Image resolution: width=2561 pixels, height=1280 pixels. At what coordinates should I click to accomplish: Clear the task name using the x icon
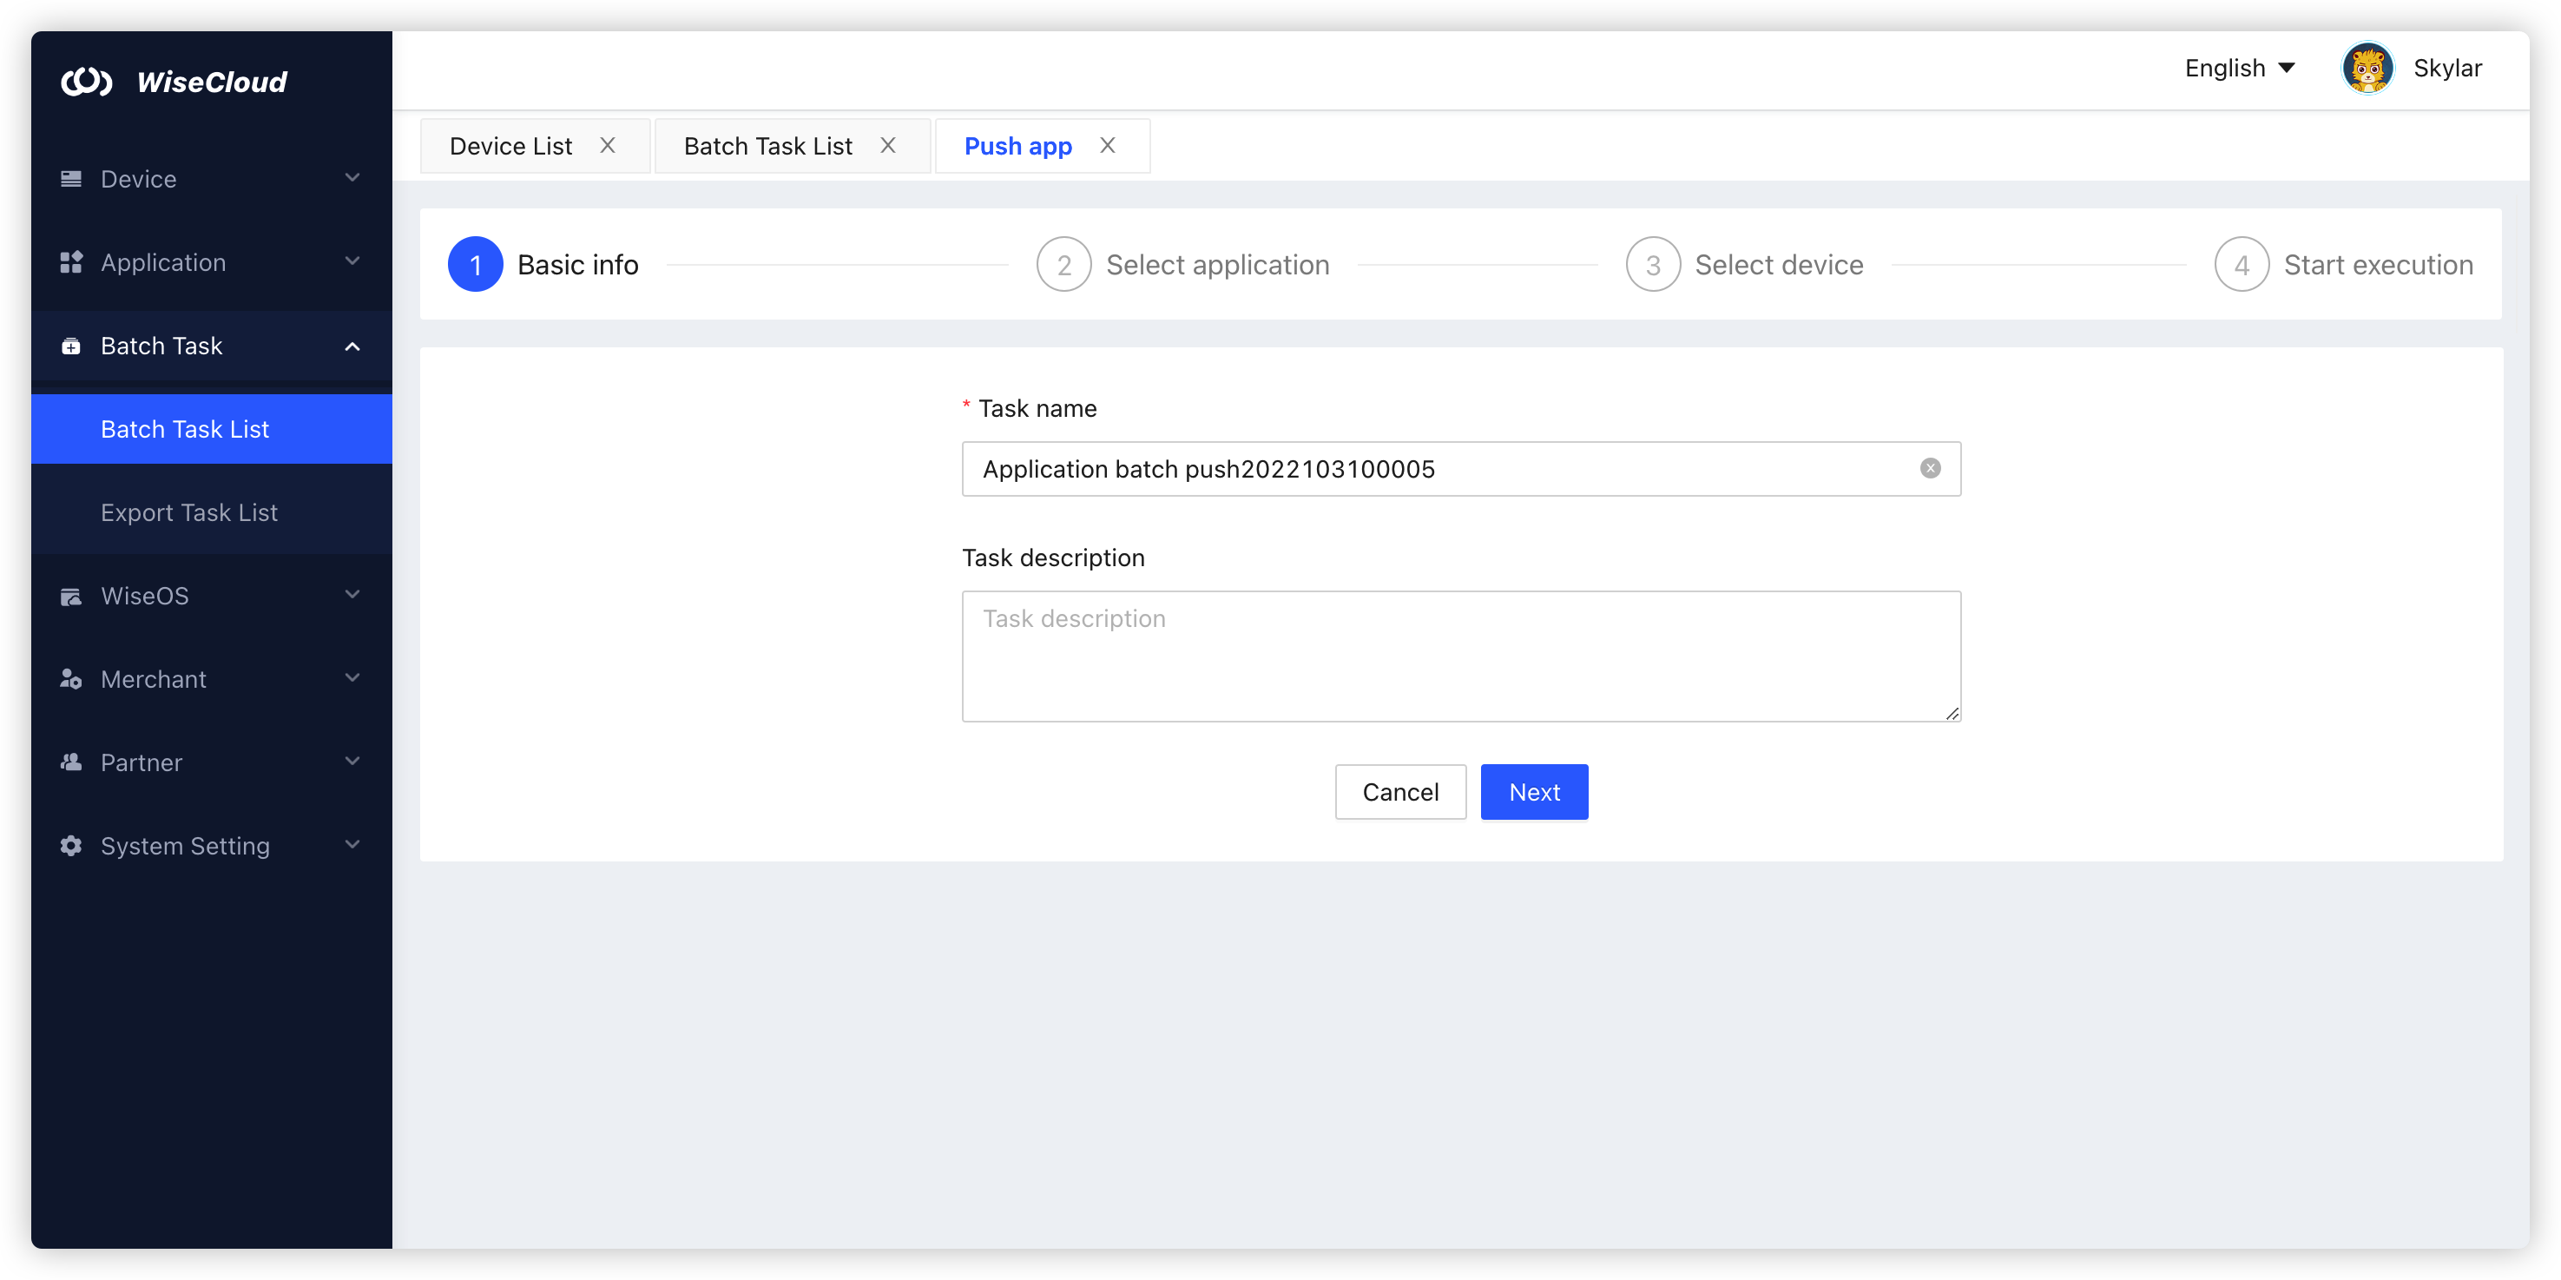pyautogui.click(x=1930, y=468)
